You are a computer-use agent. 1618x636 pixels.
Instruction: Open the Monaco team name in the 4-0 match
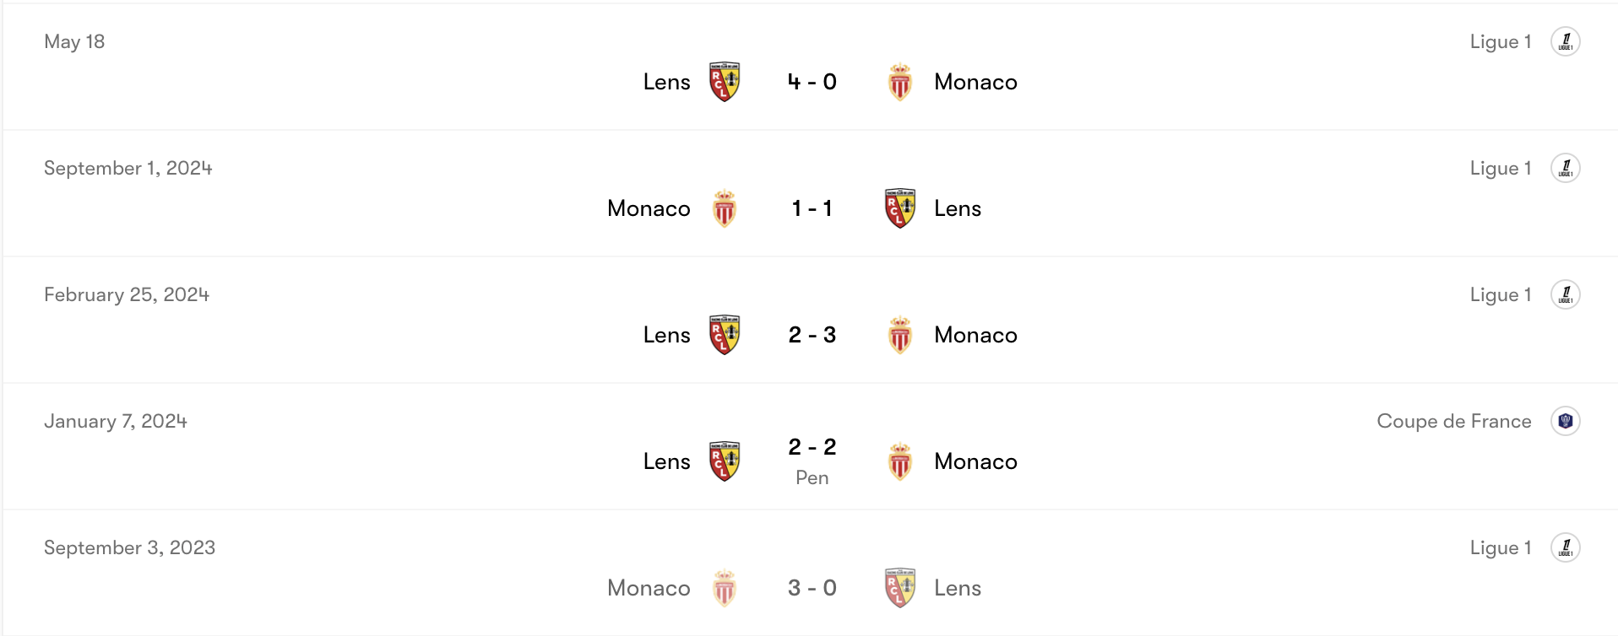click(975, 82)
